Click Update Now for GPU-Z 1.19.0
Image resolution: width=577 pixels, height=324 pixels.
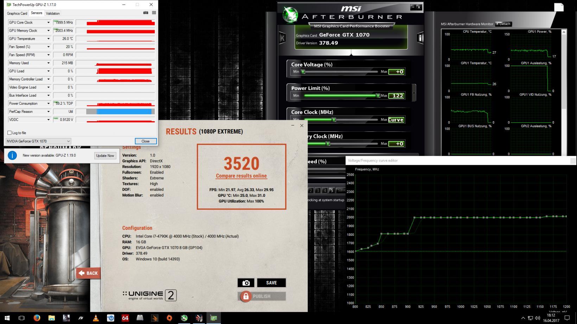tap(106, 156)
